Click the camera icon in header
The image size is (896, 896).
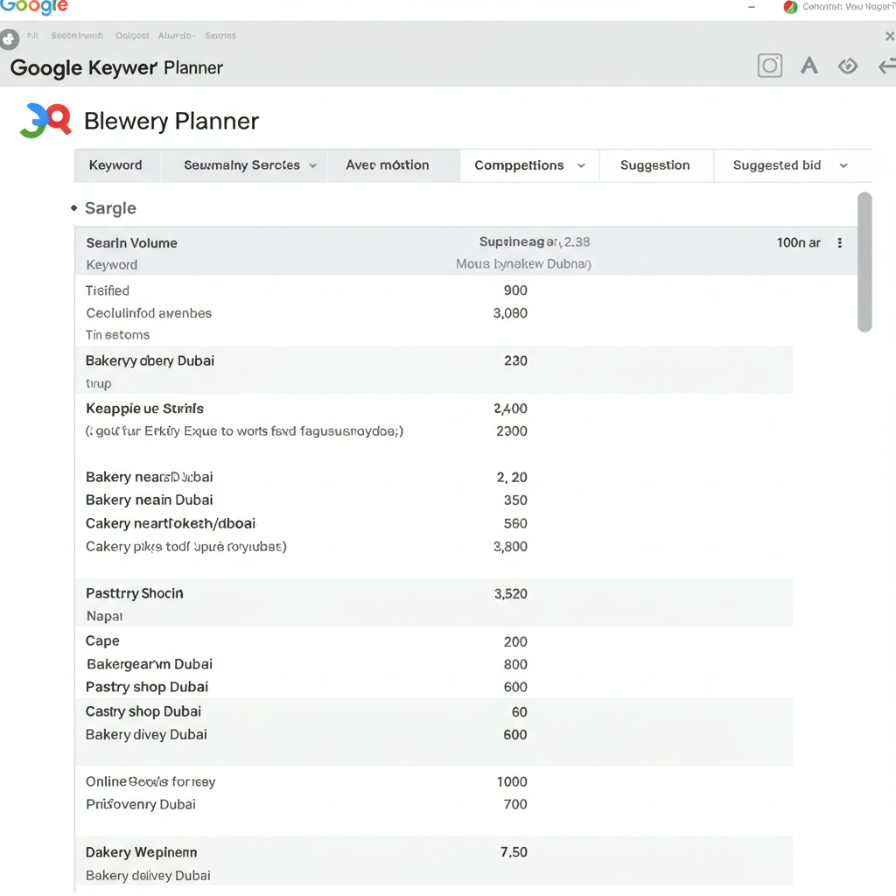tap(770, 66)
